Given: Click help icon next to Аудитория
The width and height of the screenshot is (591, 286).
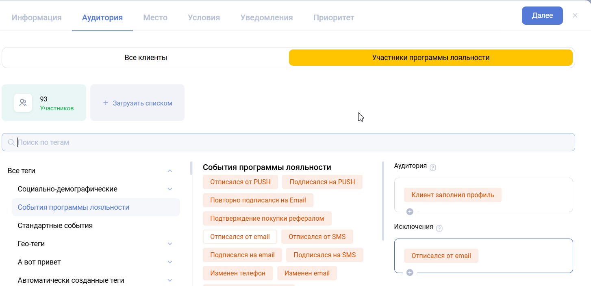Looking at the screenshot, I should (x=433, y=167).
